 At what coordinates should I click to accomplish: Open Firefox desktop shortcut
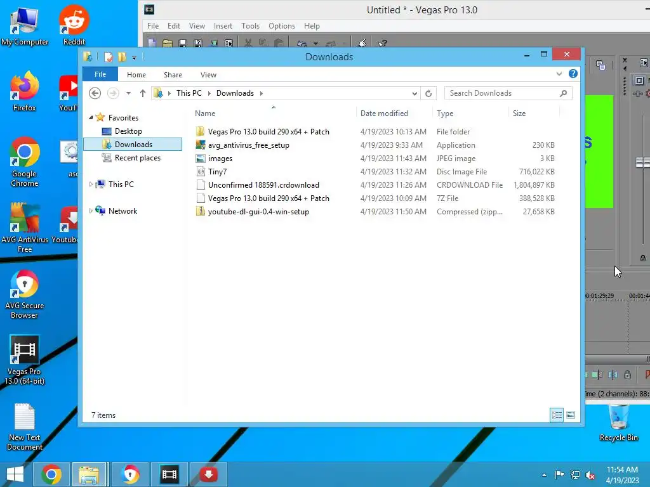pyautogui.click(x=25, y=91)
